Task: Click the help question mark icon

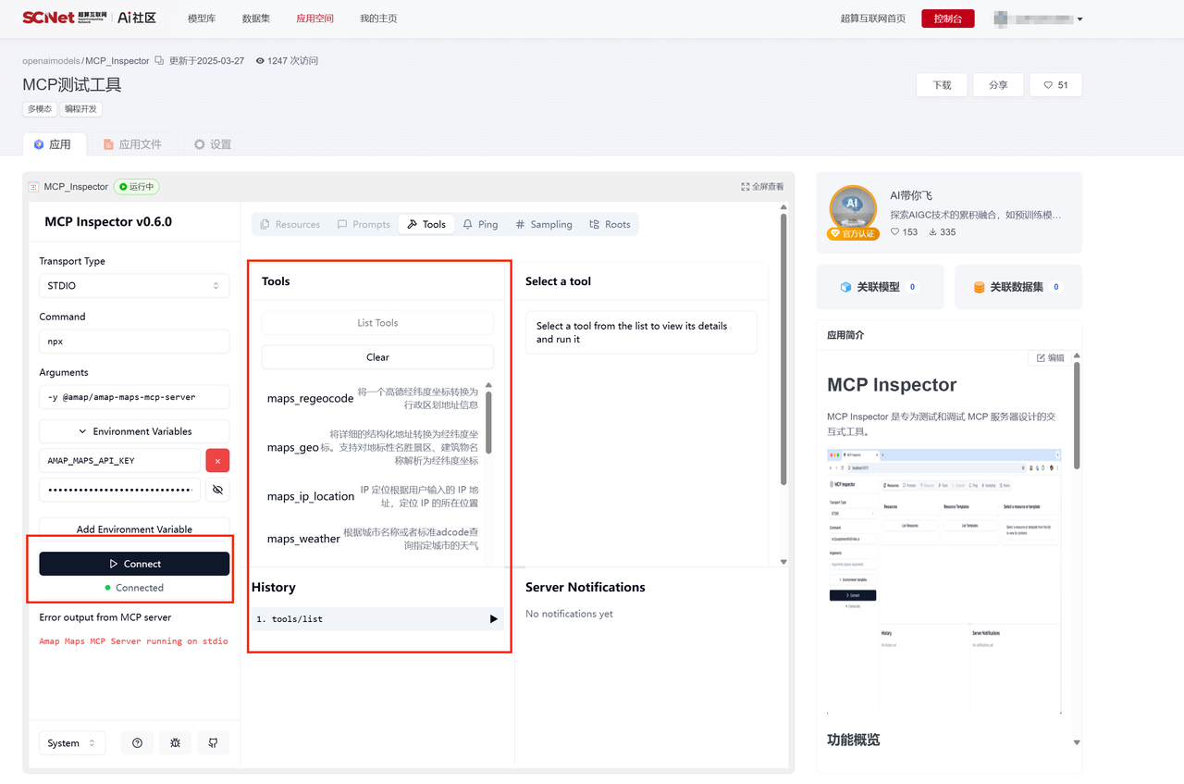Action: tap(137, 743)
